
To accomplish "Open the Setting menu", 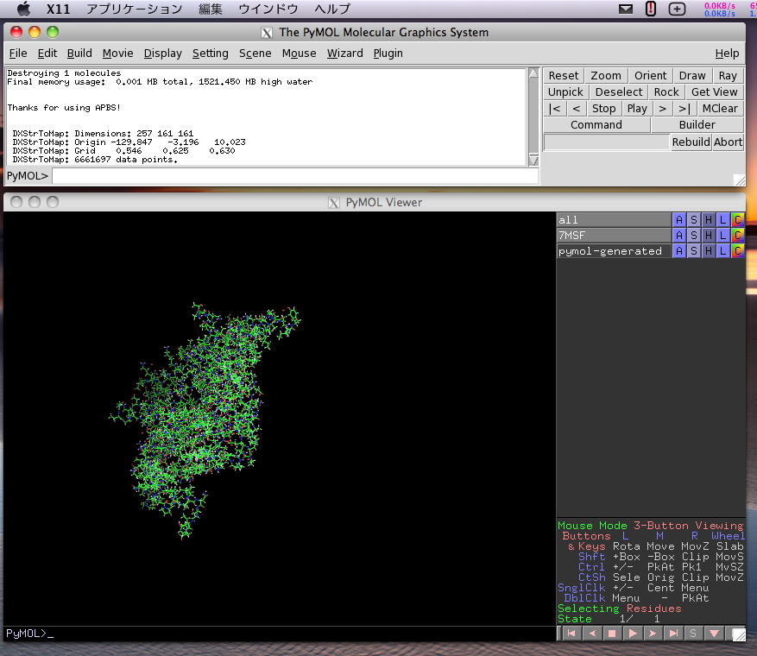I will click(210, 54).
